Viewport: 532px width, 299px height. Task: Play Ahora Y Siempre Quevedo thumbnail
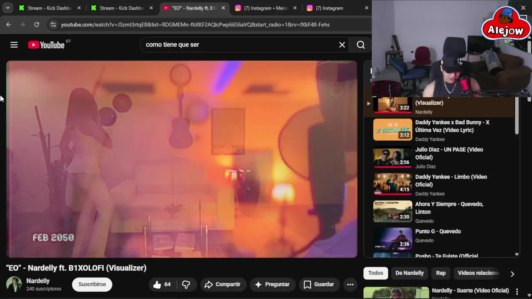coord(392,212)
